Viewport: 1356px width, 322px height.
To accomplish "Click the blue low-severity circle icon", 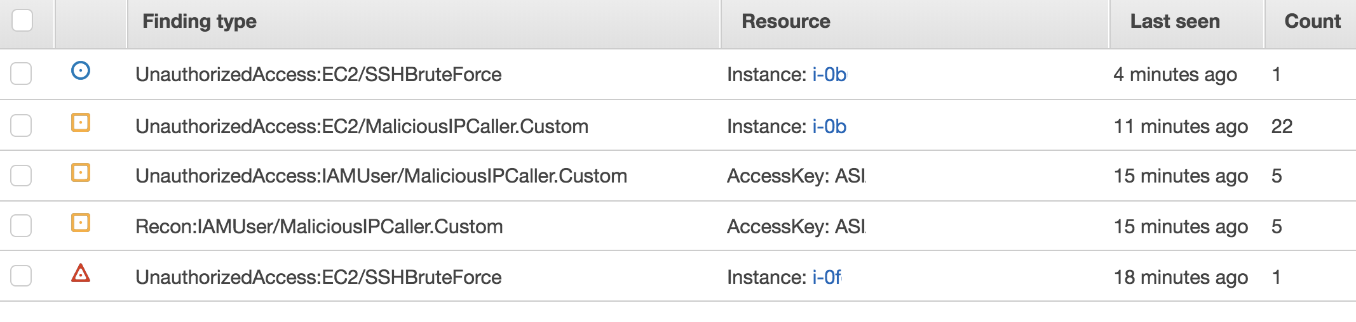I will [x=81, y=70].
